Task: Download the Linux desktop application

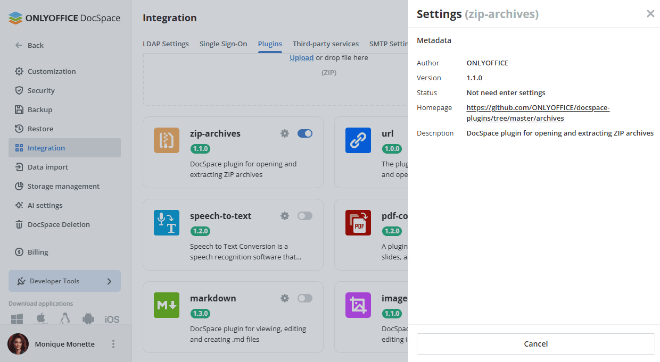Action: (65, 319)
